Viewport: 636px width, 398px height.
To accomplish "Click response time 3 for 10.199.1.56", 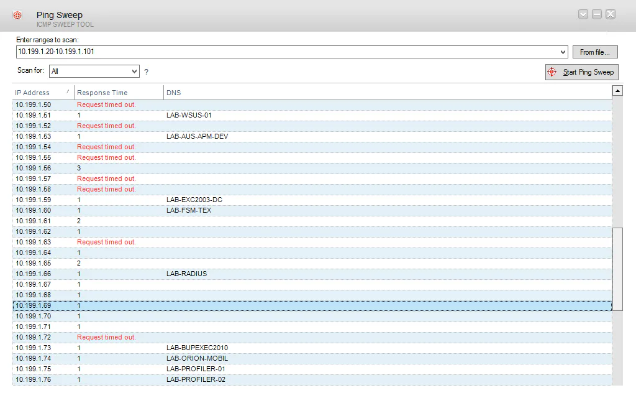I will click(79, 168).
